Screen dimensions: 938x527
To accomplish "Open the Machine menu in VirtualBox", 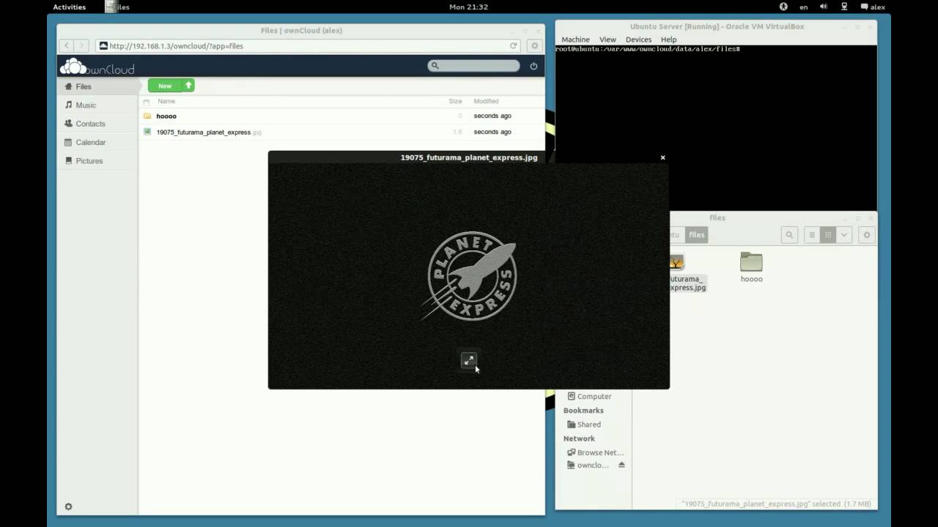I will click(x=575, y=40).
